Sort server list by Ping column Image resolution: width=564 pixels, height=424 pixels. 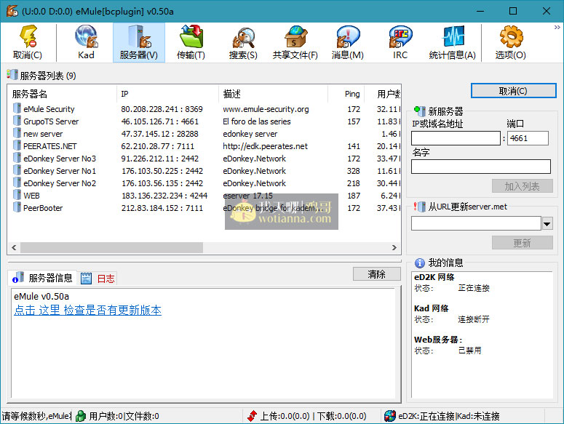tap(352, 94)
